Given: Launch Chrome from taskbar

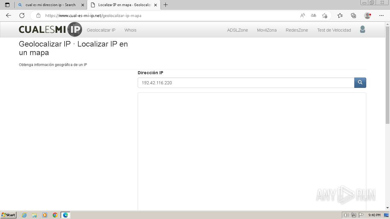Looking at the screenshot, I should pos(55,215).
